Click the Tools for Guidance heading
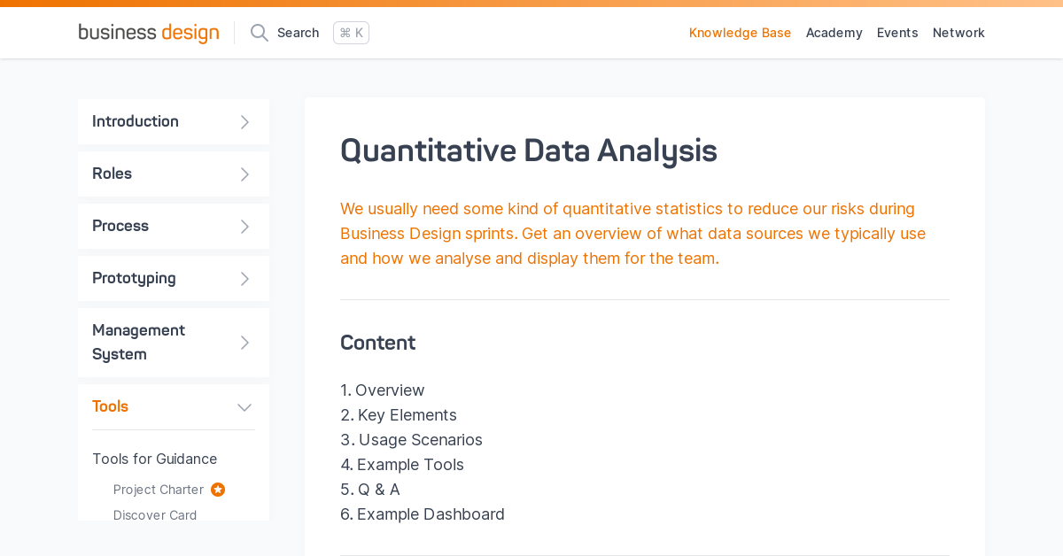1063x556 pixels. (x=154, y=459)
